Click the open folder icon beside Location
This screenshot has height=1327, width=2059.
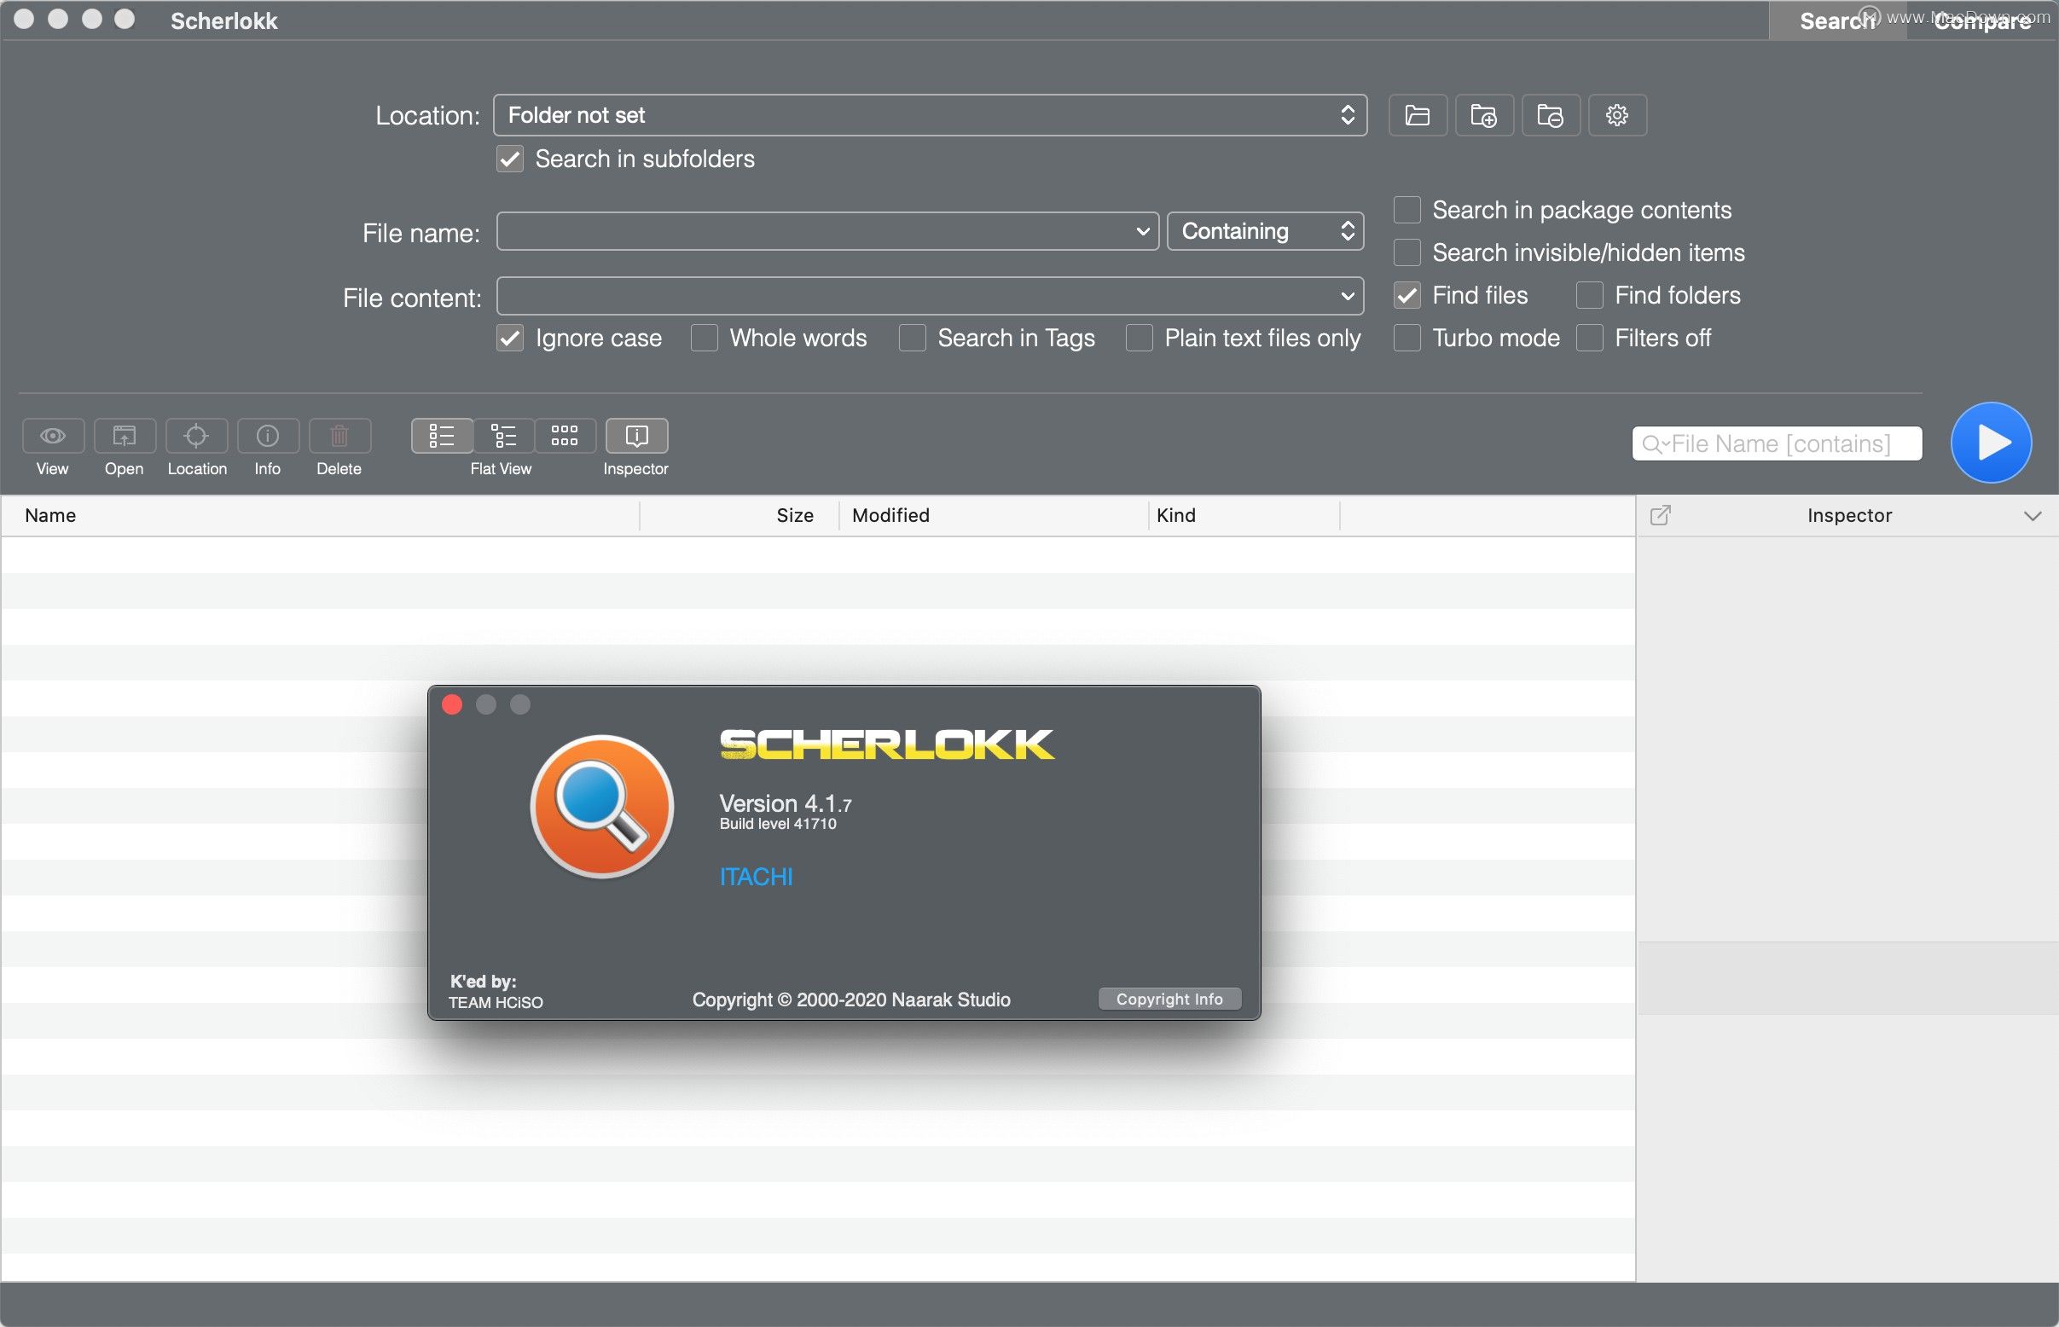(x=1417, y=115)
